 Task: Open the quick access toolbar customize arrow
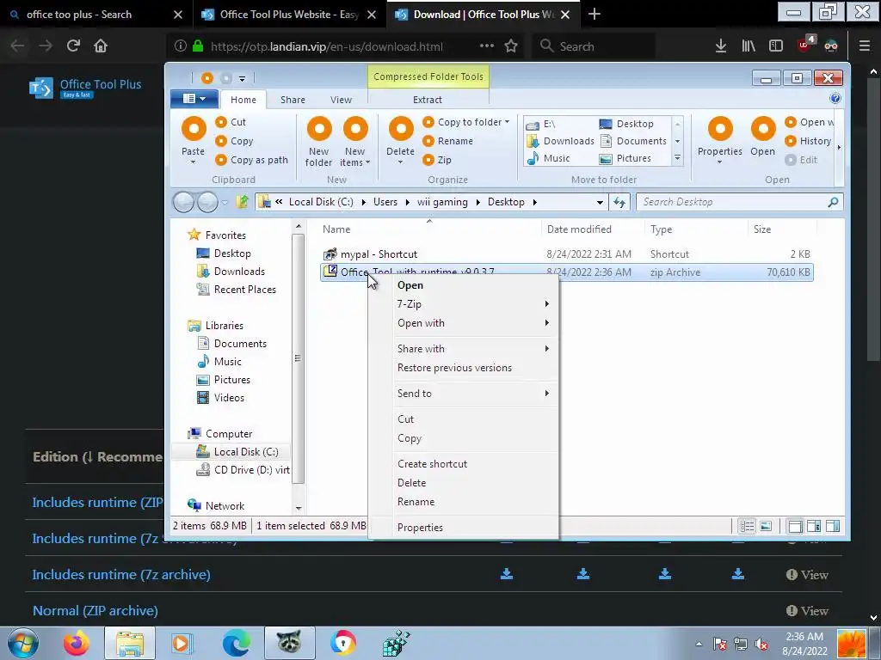coord(242,78)
